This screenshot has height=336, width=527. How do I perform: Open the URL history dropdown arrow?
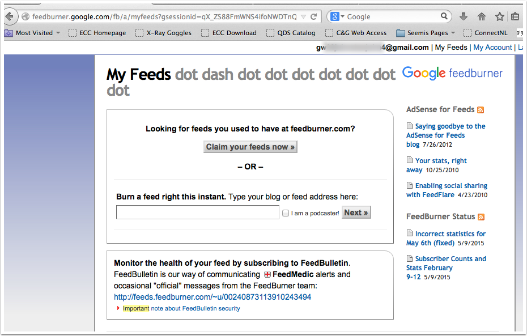click(x=303, y=16)
